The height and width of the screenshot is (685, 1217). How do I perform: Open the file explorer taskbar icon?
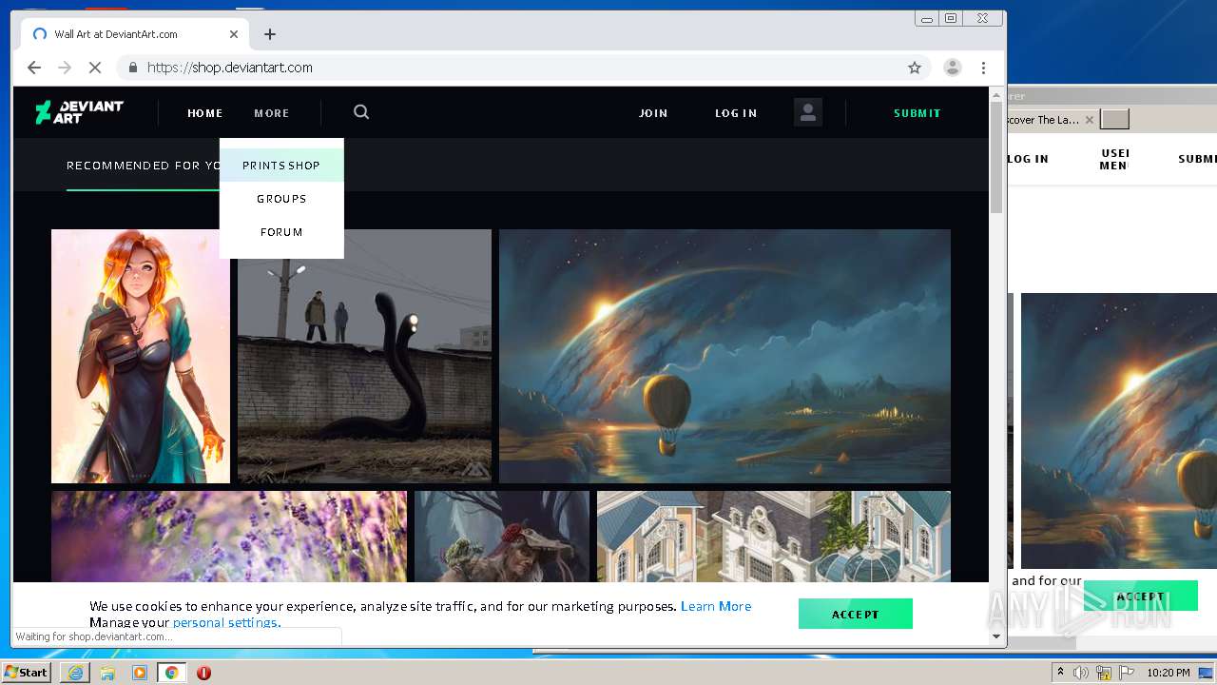(x=107, y=673)
